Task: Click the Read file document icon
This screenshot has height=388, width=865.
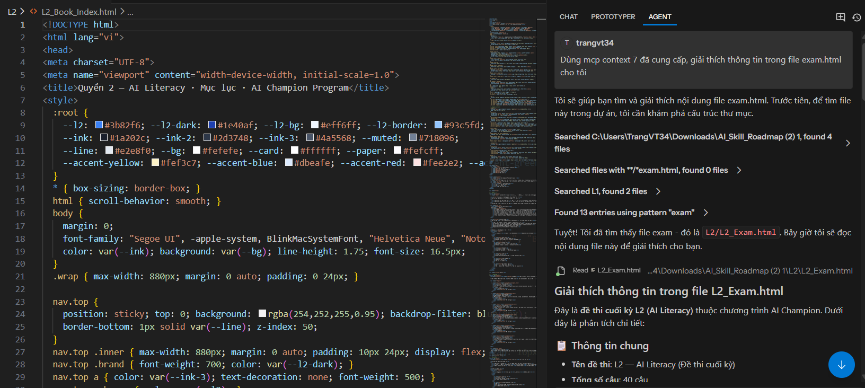Action: coord(560,271)
